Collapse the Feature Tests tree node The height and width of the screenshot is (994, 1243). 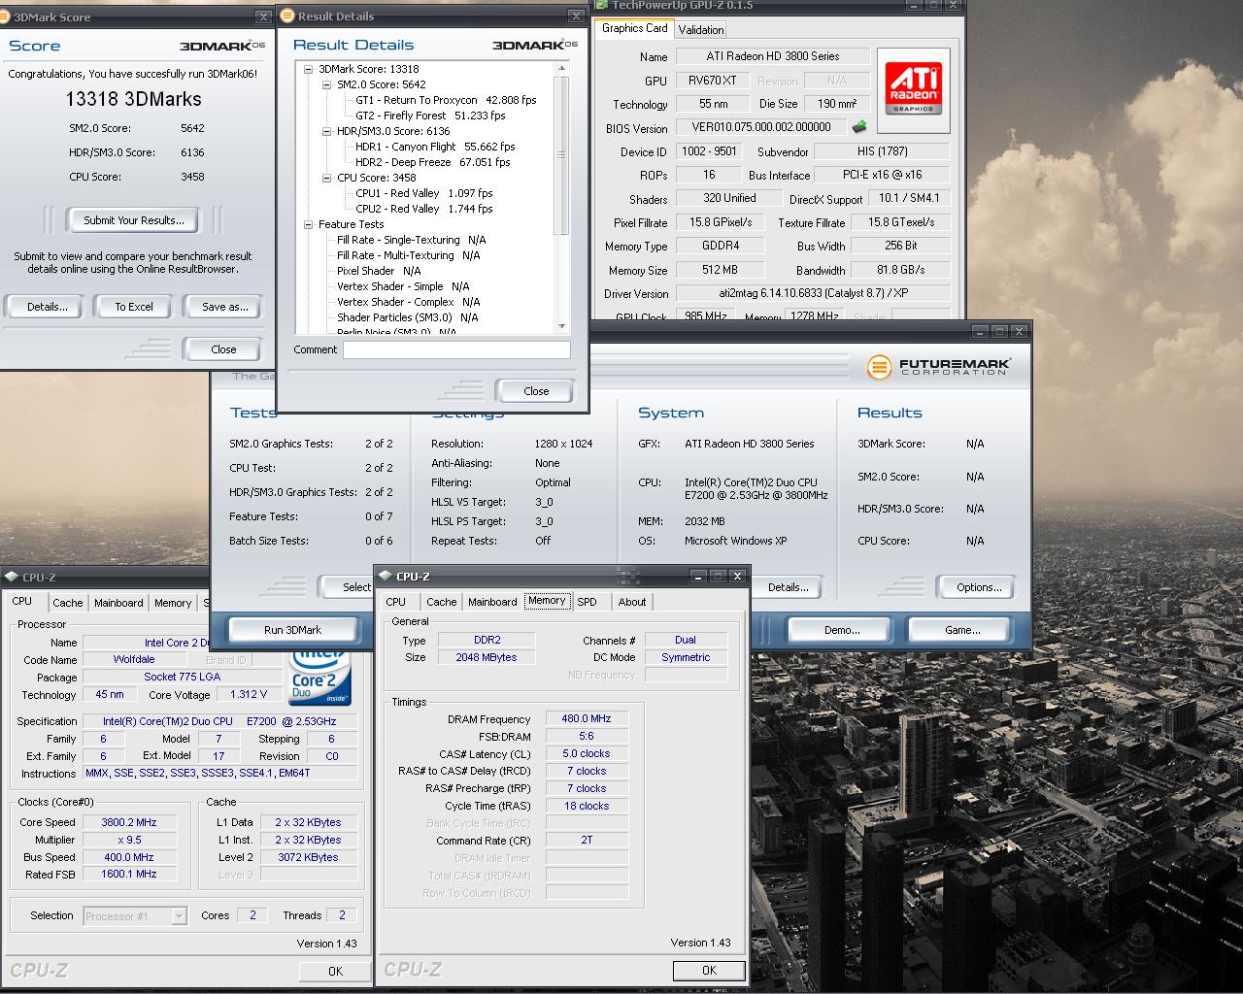[309, 224]
